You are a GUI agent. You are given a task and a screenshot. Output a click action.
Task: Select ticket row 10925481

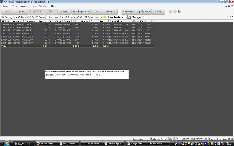(77, 31)
